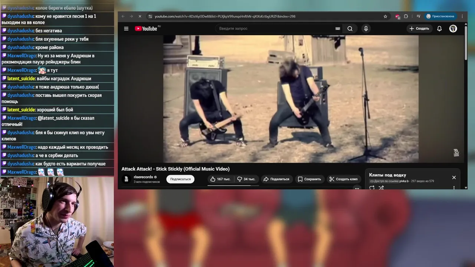Toggle playlist loop icon
This screenshot has height=267, width=475.
372,188
